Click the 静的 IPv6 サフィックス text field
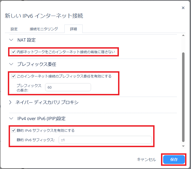Viewport: 191px width, 169px height. [105, 140]
